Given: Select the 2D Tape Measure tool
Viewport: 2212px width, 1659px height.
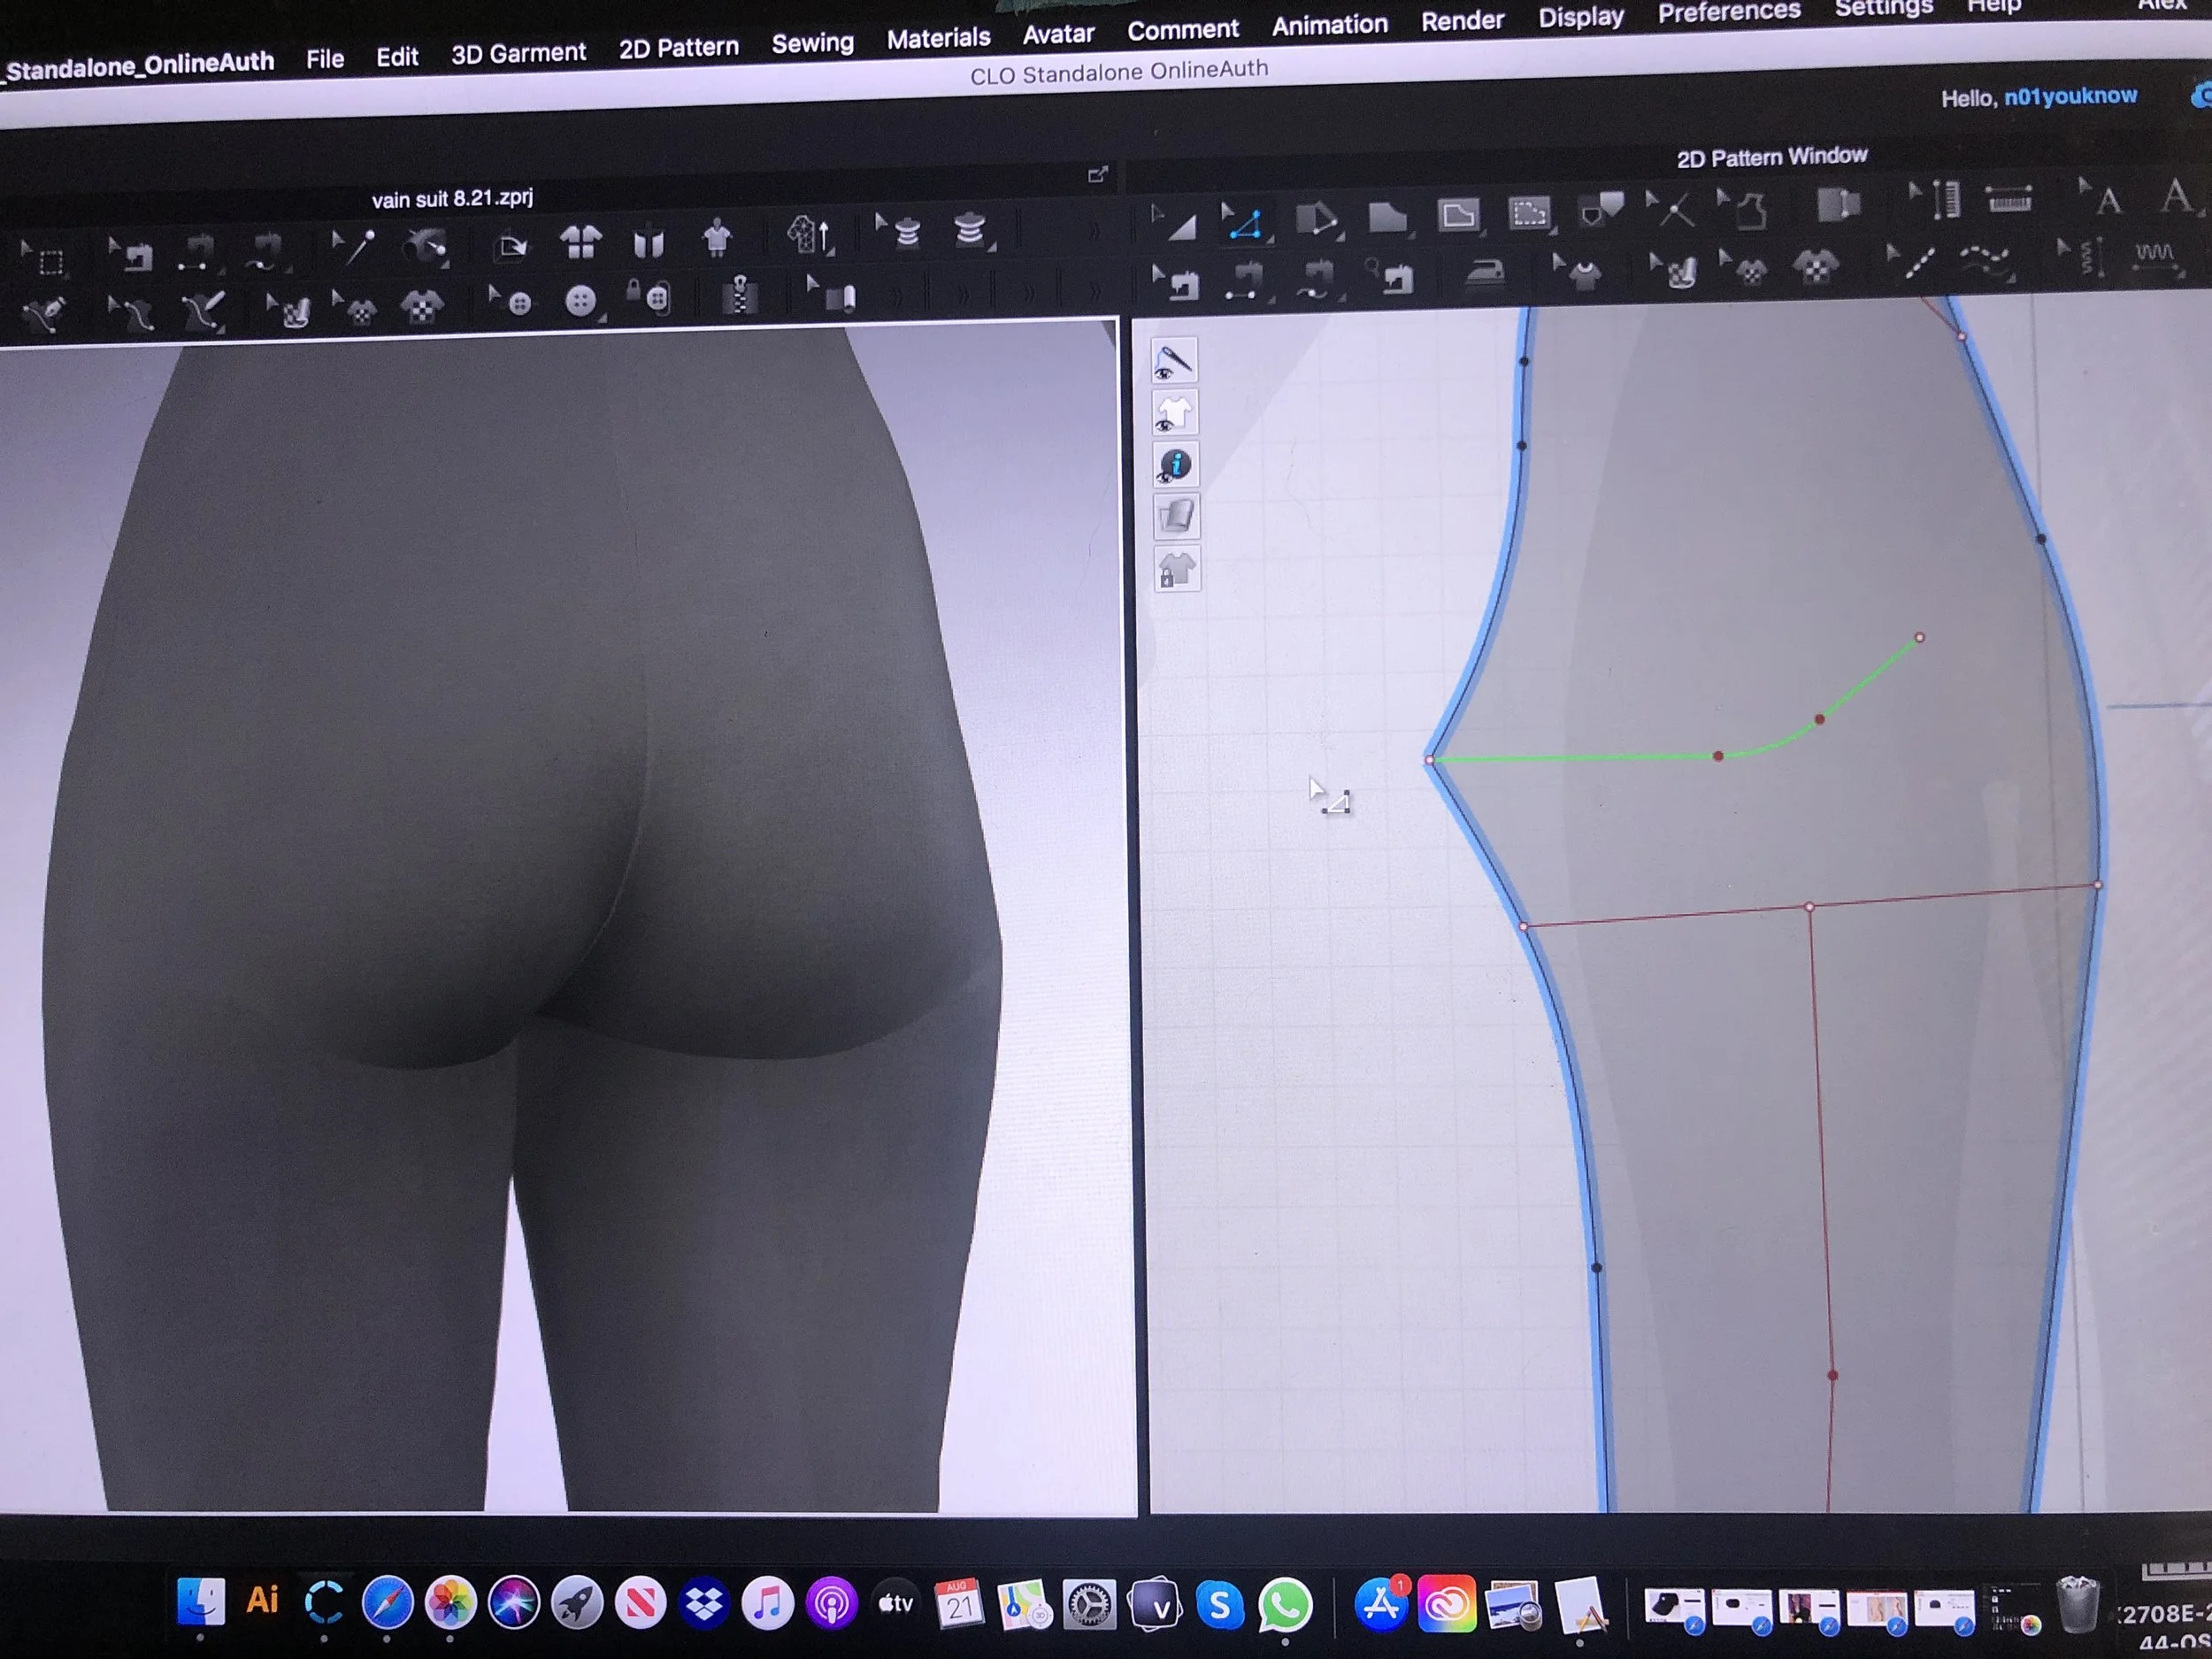Looking at the screenshot, I should (x=2008, y=199).
